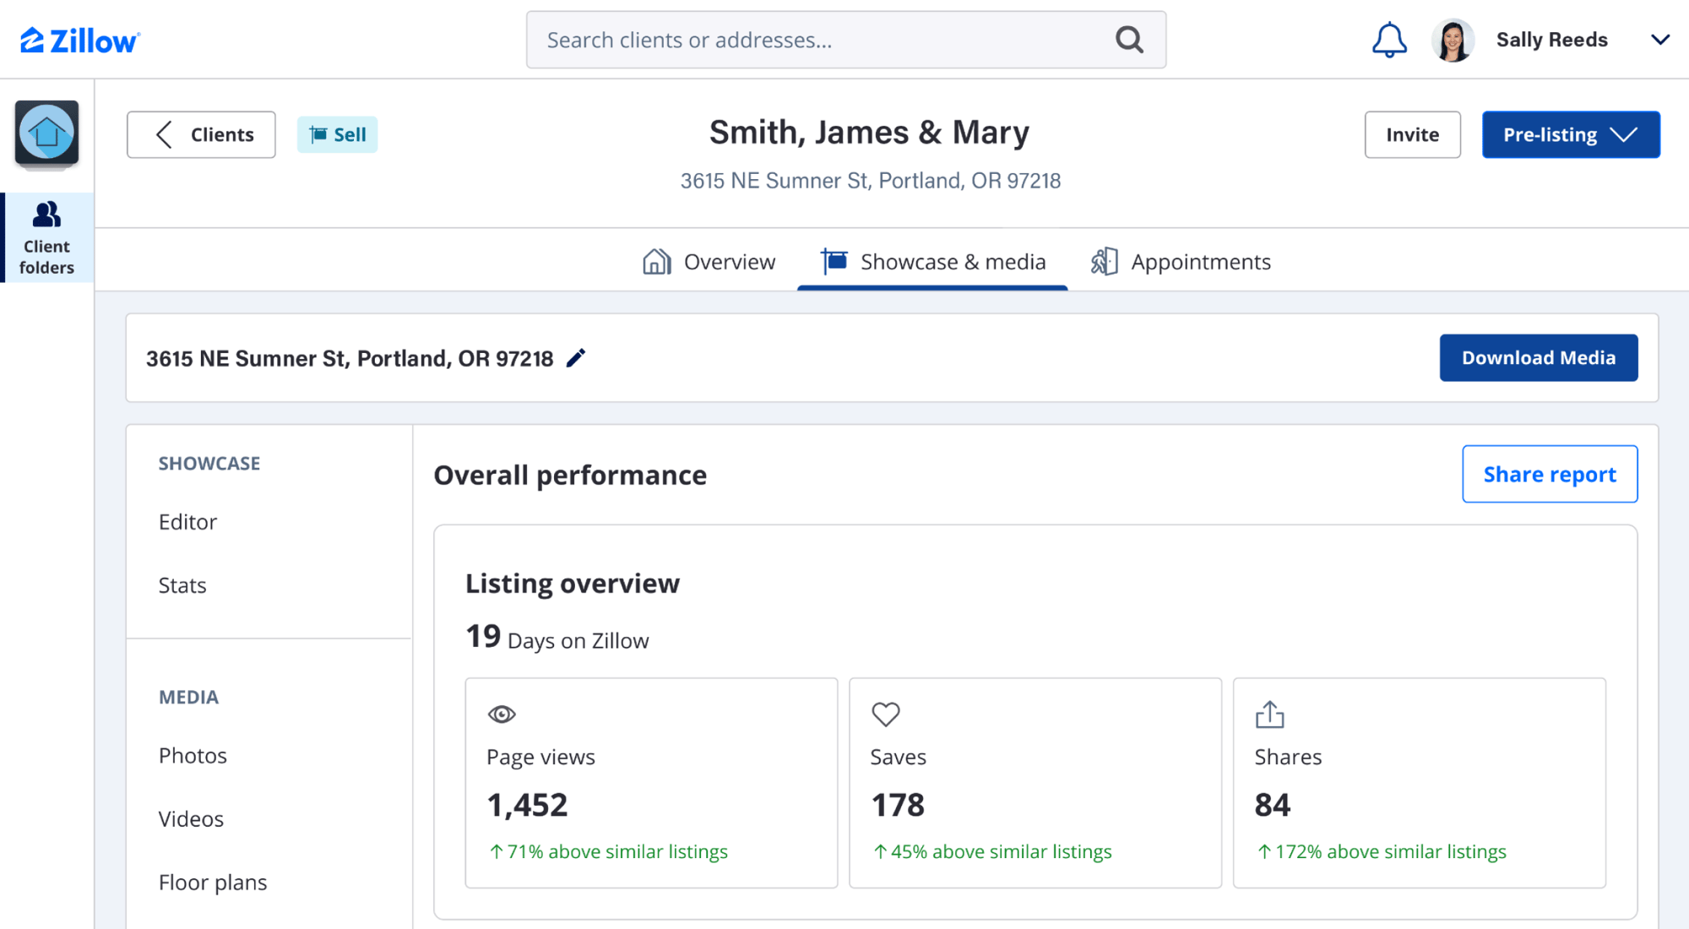Screen dimensions: 1689x929
Task: Select the Showcase & media tab
Action: coord(932,262)
